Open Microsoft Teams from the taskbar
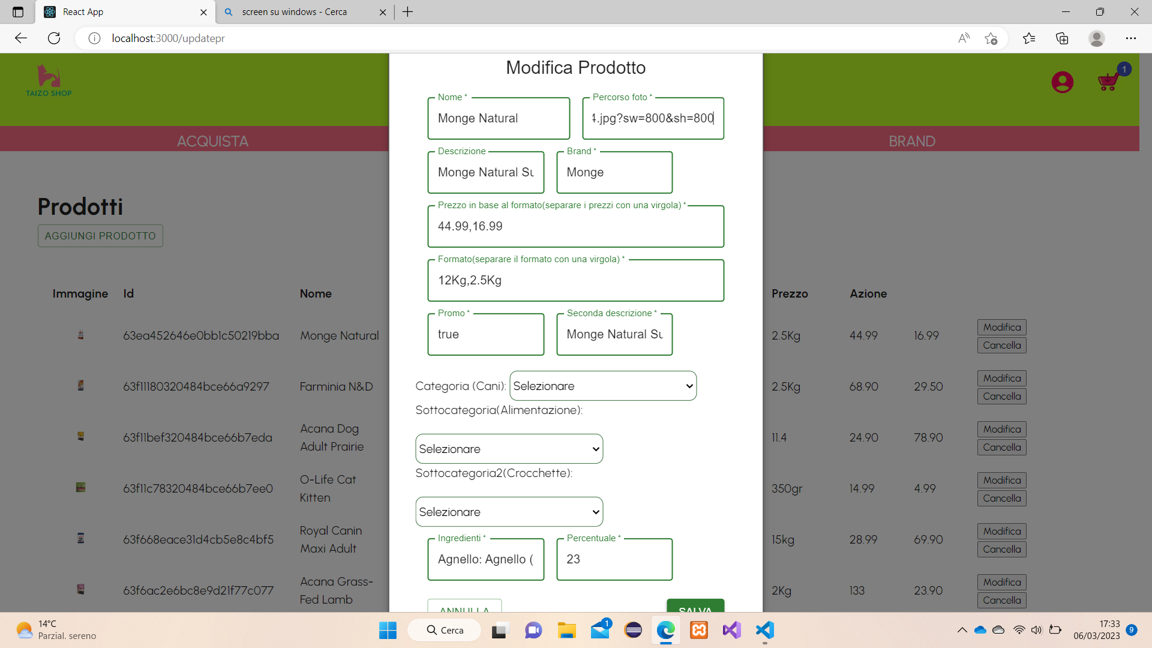 533,630
